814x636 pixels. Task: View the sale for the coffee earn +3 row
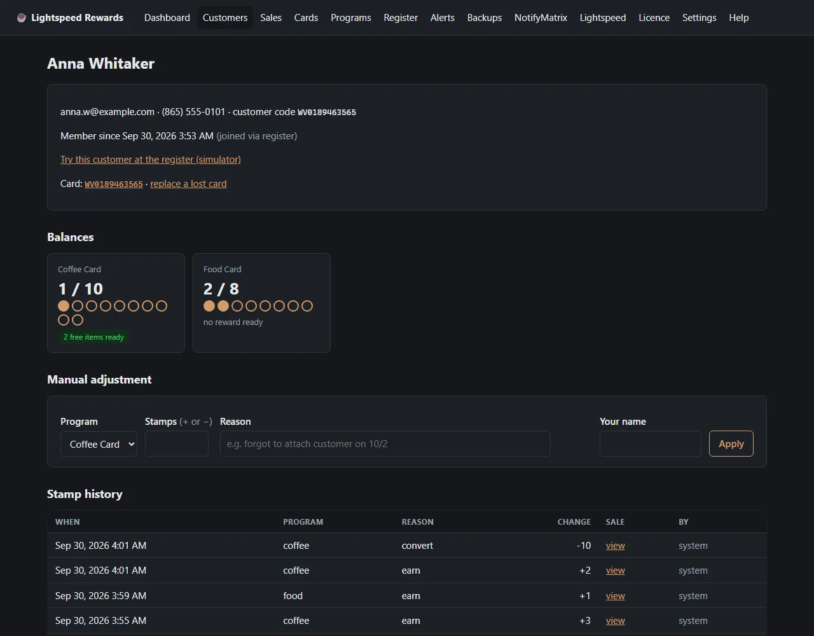point(616,621)
